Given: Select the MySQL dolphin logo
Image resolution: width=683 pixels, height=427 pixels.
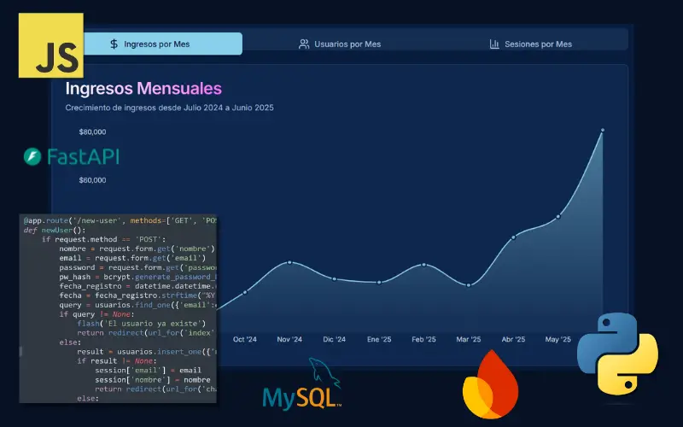Looking at the screenshot, I should tap(302, 386).
